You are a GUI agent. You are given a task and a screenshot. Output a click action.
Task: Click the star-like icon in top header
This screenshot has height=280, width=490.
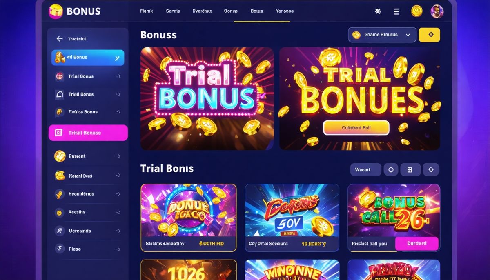click(378, 11)
